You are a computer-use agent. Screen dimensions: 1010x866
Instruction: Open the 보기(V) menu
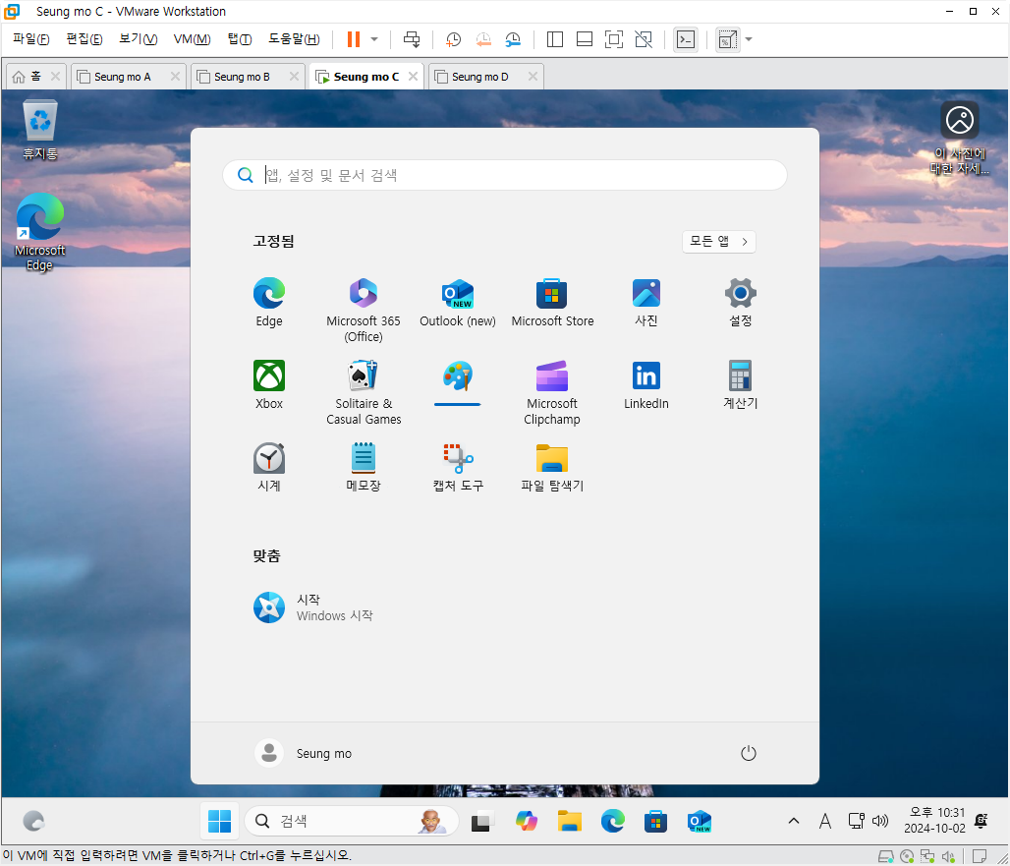[x=138, y=39]
